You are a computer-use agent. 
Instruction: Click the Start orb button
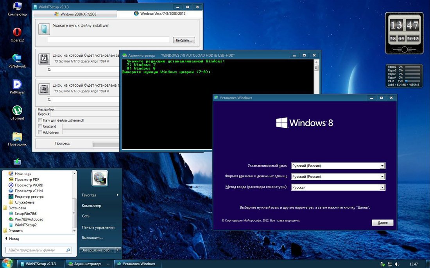[7, 263]
